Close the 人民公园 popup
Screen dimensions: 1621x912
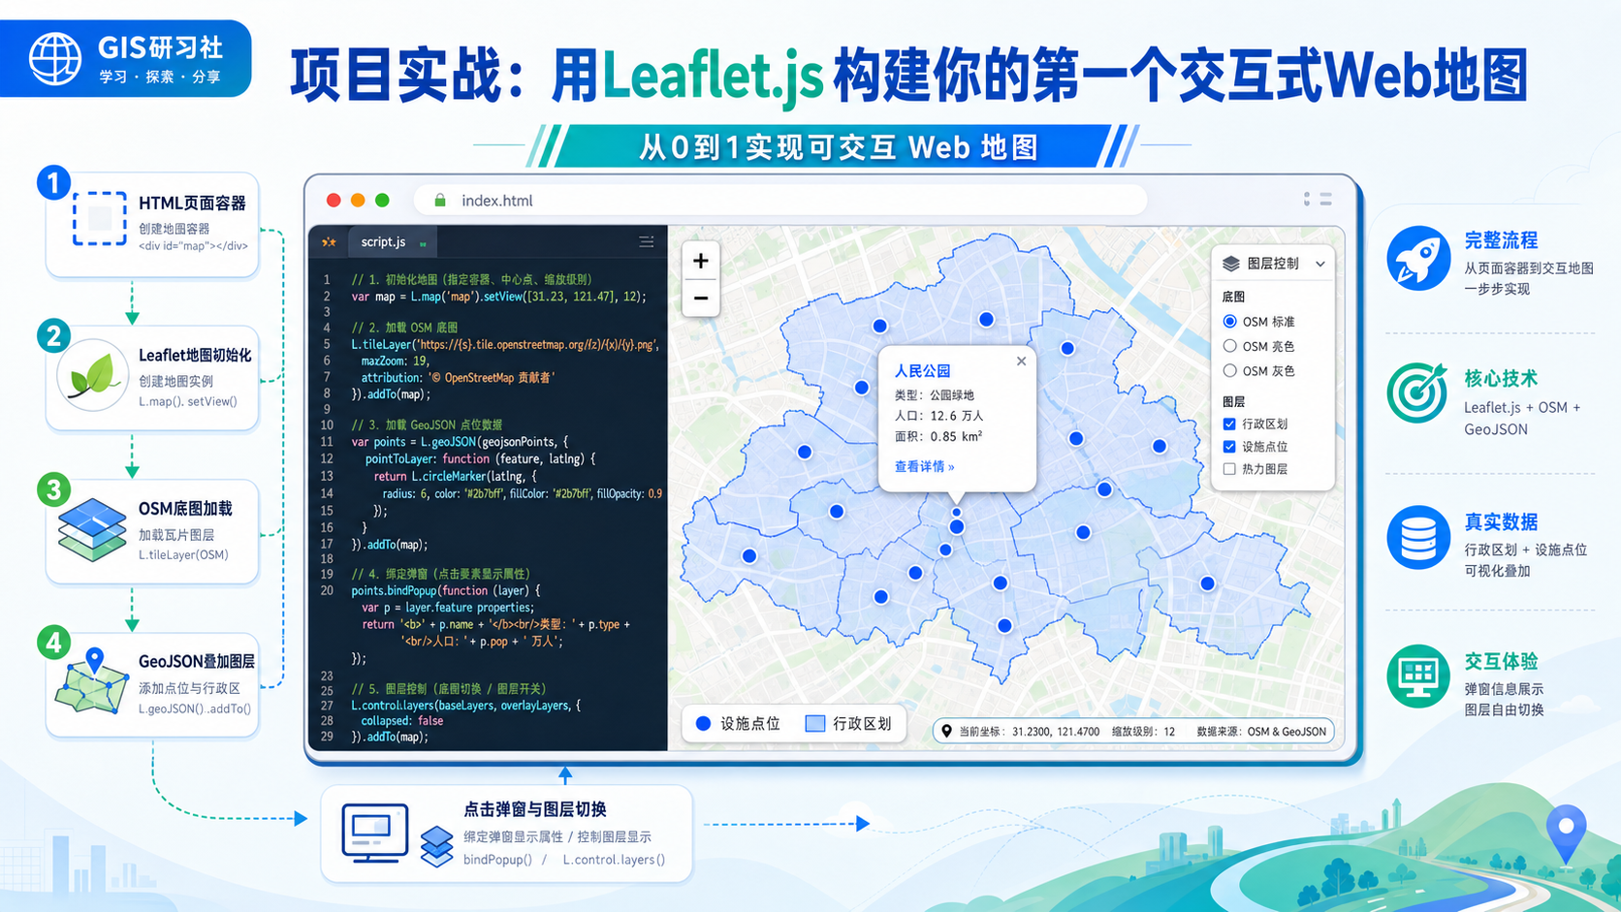click(x=1021, y=362)
